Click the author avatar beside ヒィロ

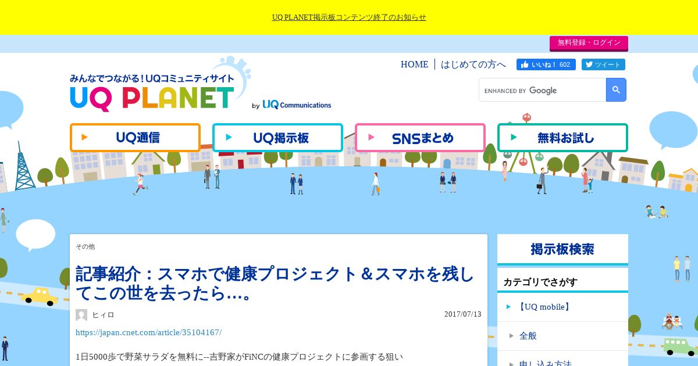81,315
